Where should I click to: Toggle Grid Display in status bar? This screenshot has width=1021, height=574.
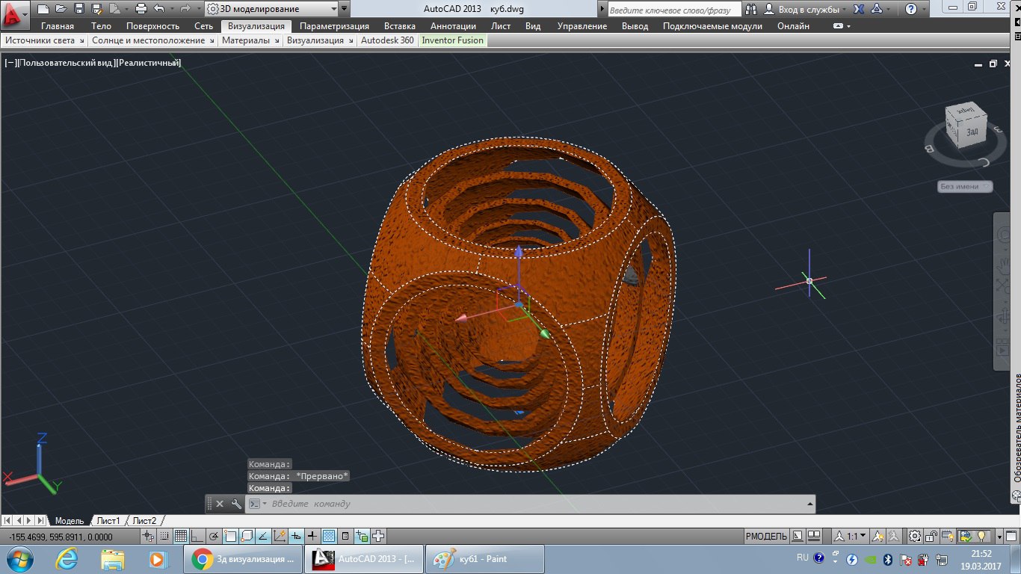(x=180, y=536)
